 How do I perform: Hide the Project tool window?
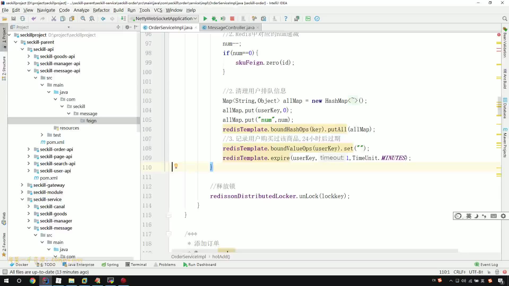click(x=136, y=27)
